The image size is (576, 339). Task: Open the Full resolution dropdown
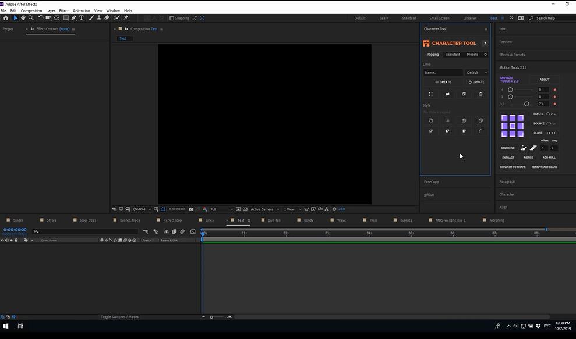[221, 209]
